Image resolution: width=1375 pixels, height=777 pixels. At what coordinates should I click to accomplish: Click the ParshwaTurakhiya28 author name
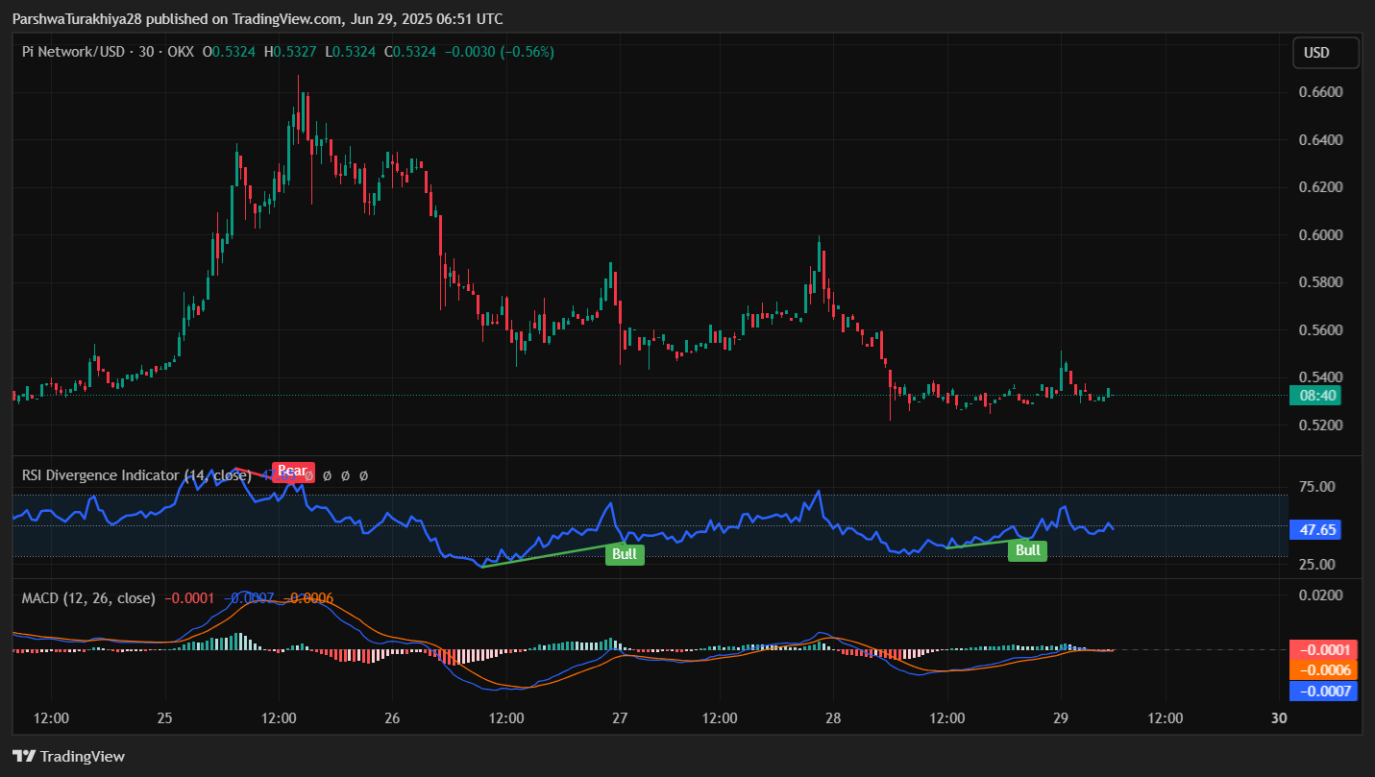[77, 18]
